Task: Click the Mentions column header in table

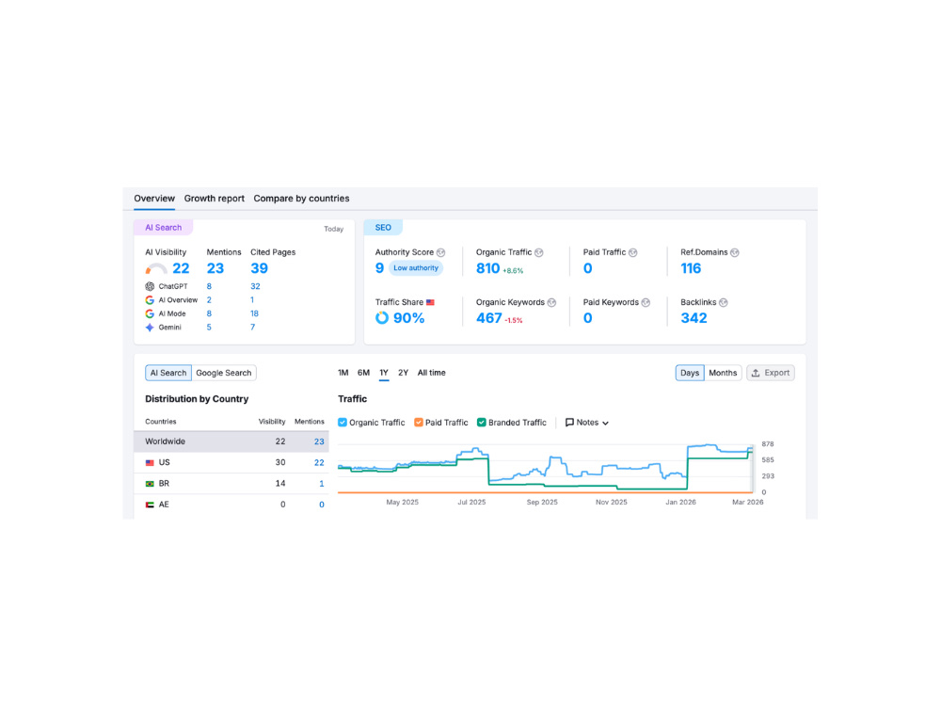Action: click(x=309, y=422)
